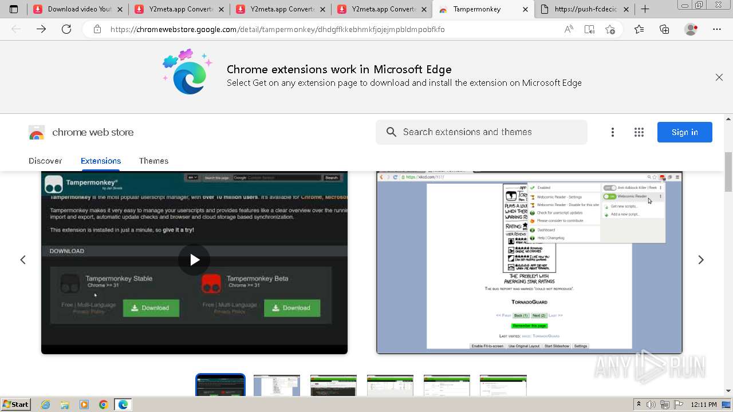Launch Google Chrome from taskbar

(103, 405)
